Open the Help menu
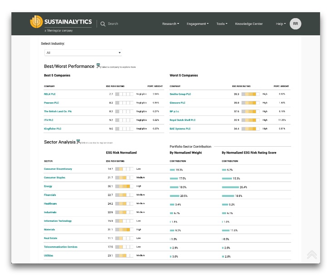 click(281, 24)
